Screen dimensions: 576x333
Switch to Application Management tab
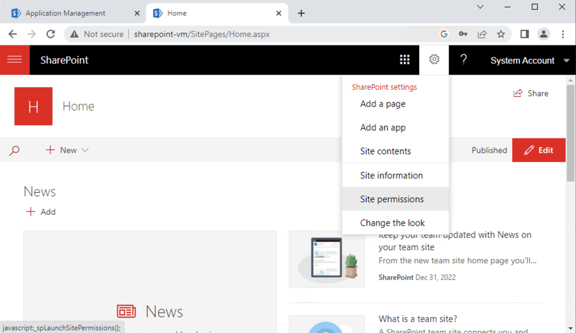point(65,13)
